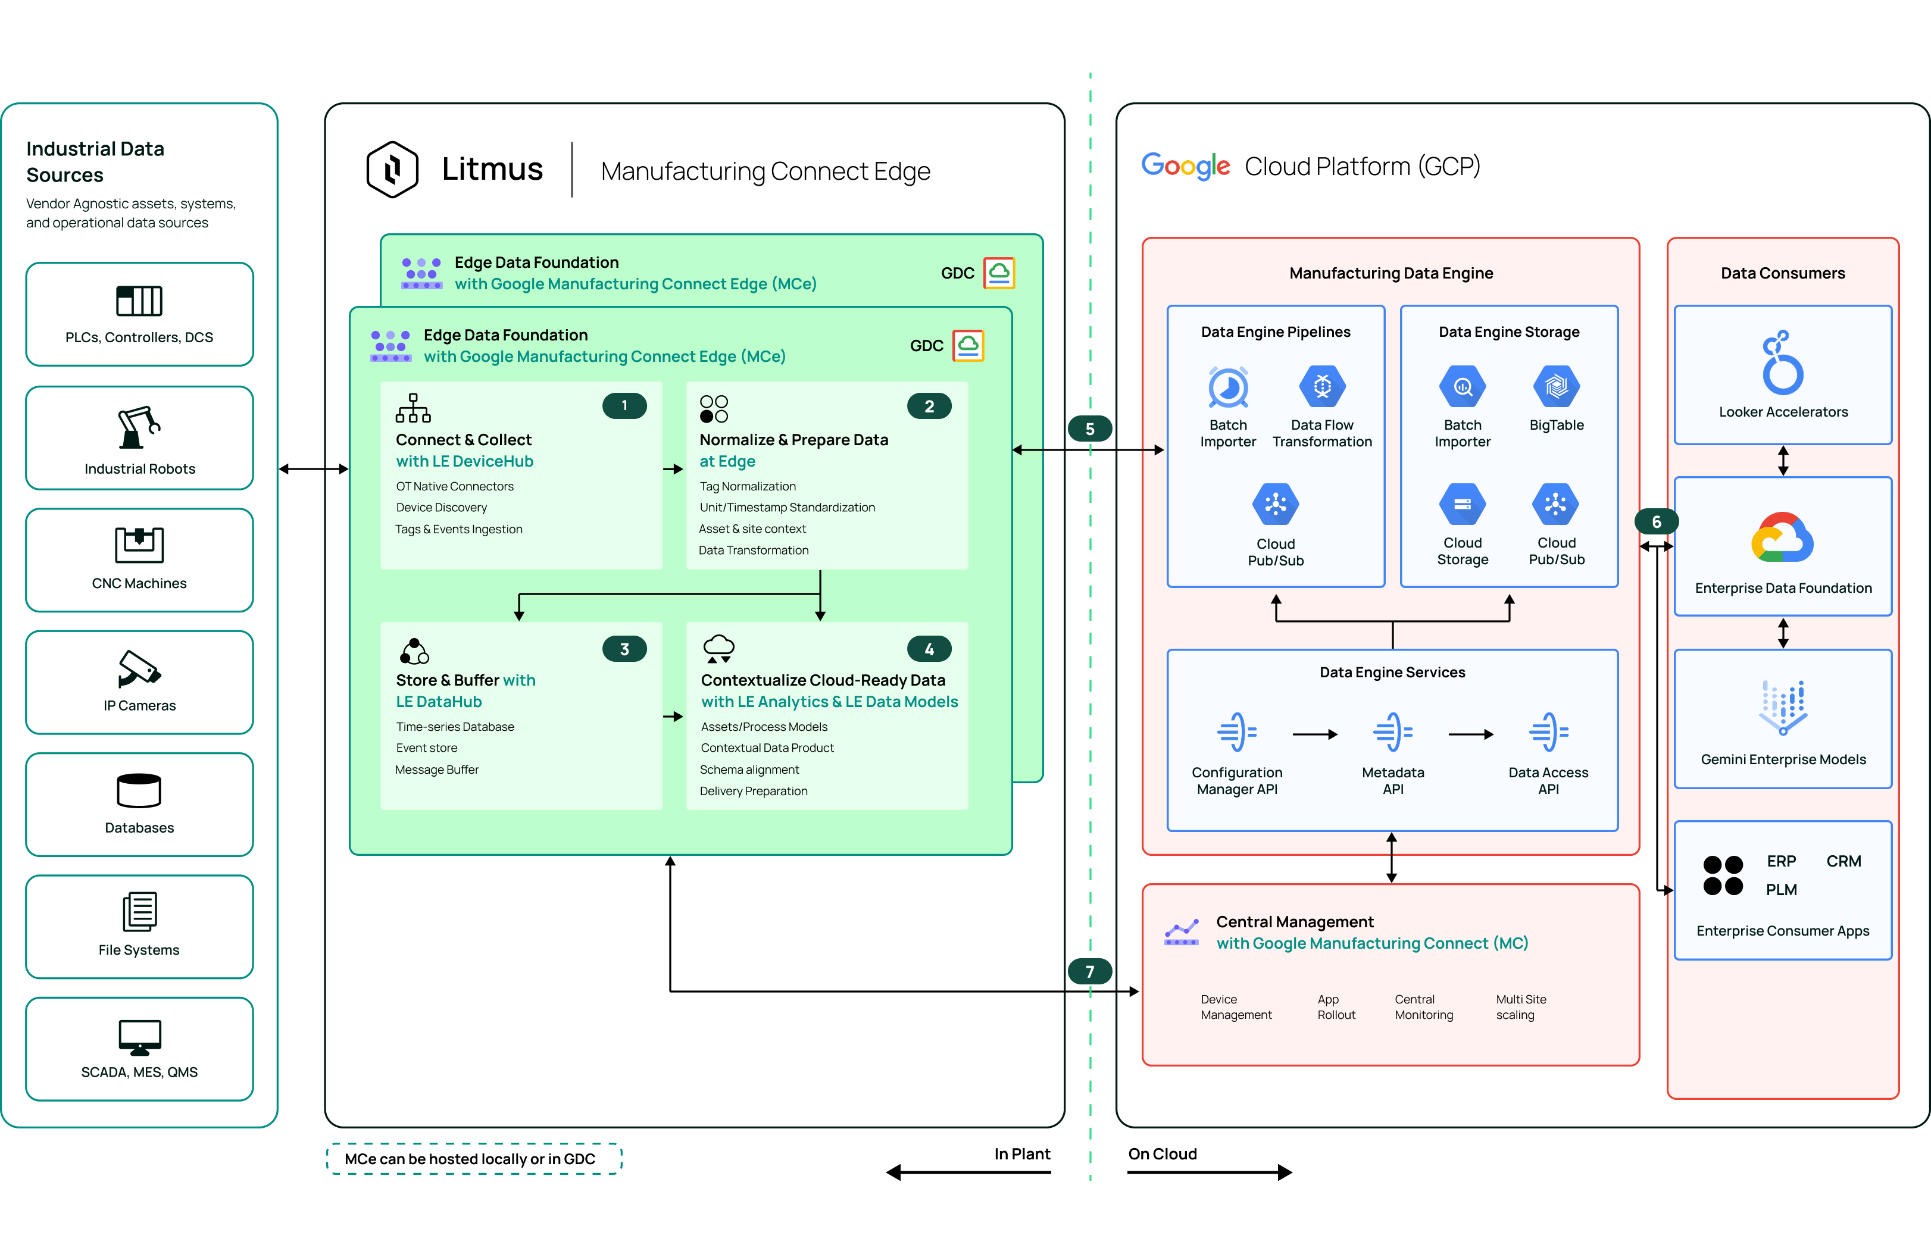This screenshot has width=1931, height=1254.
Task: Click 'Time-series Database' text
Action: coord(454,727)
